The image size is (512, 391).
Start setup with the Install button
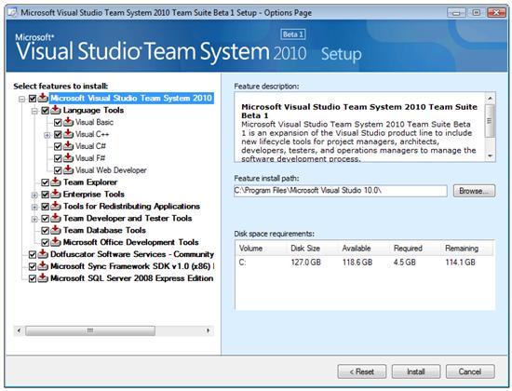(x=416, y=371)
